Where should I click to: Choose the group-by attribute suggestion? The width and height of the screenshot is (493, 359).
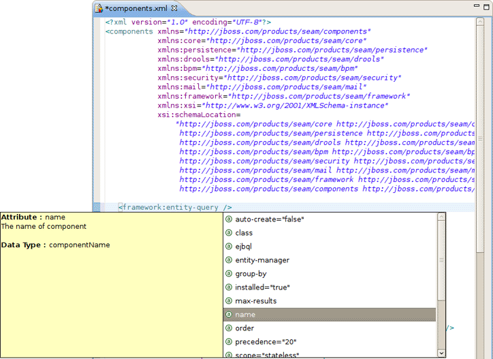pos(330,274)
